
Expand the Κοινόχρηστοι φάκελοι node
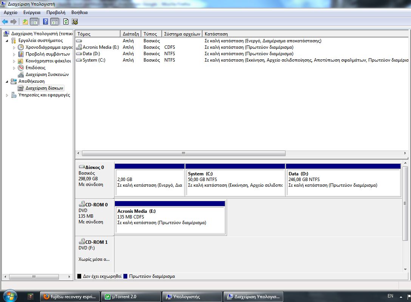[14, 61]
